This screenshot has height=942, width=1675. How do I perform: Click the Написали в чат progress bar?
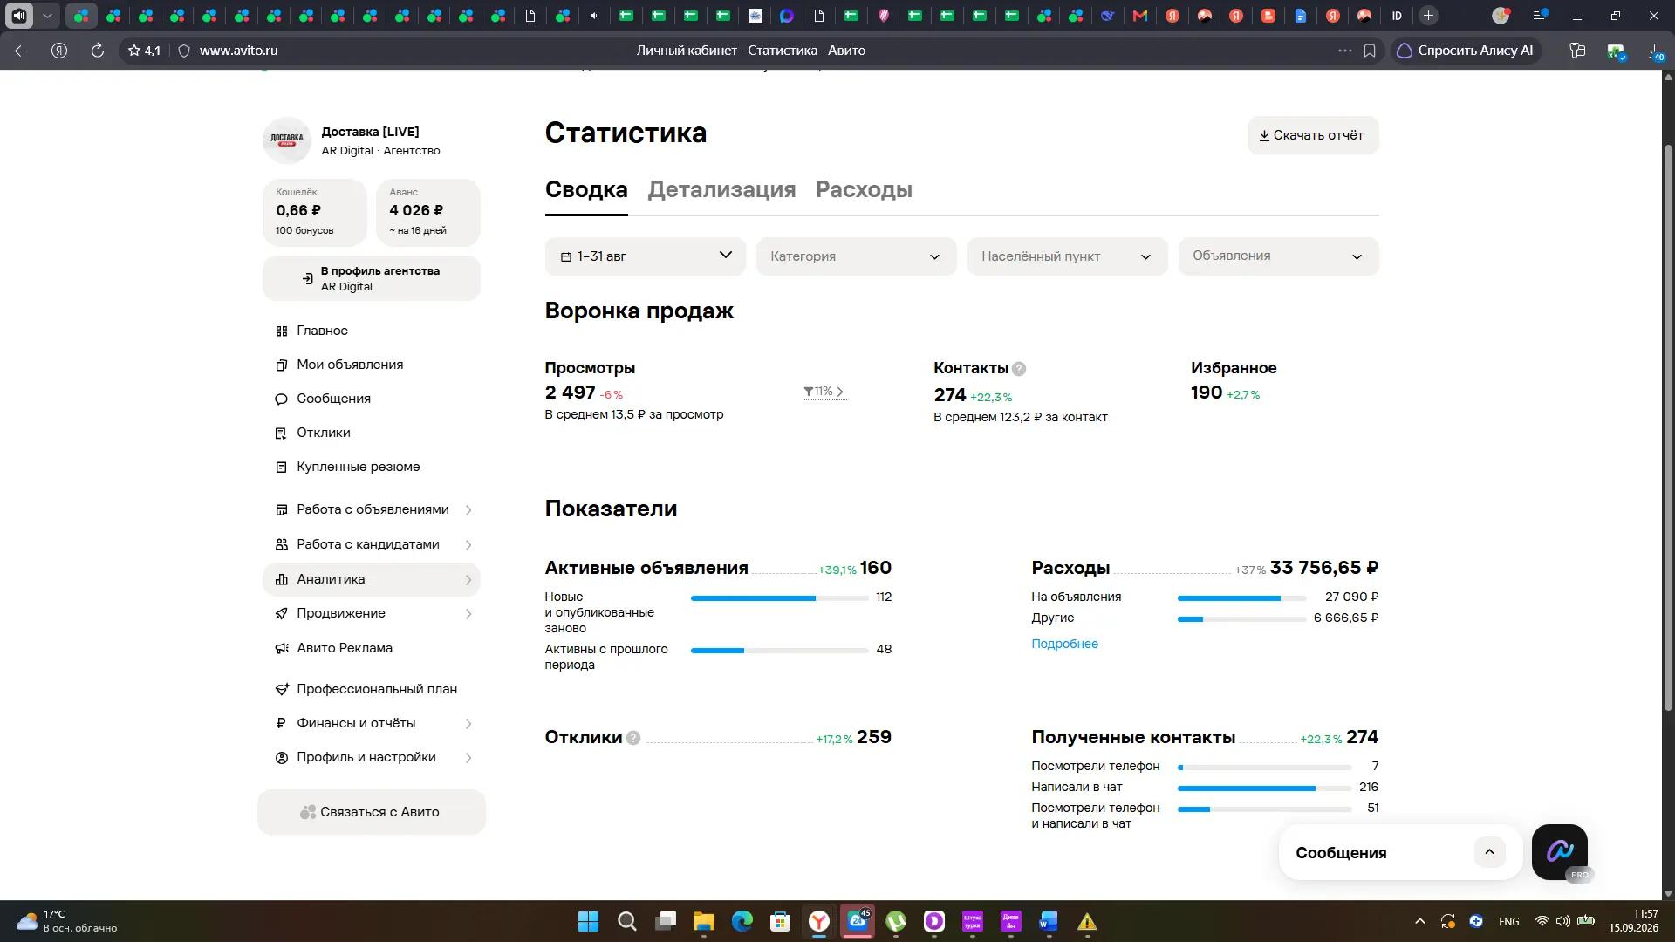[x=1264, y=788]
